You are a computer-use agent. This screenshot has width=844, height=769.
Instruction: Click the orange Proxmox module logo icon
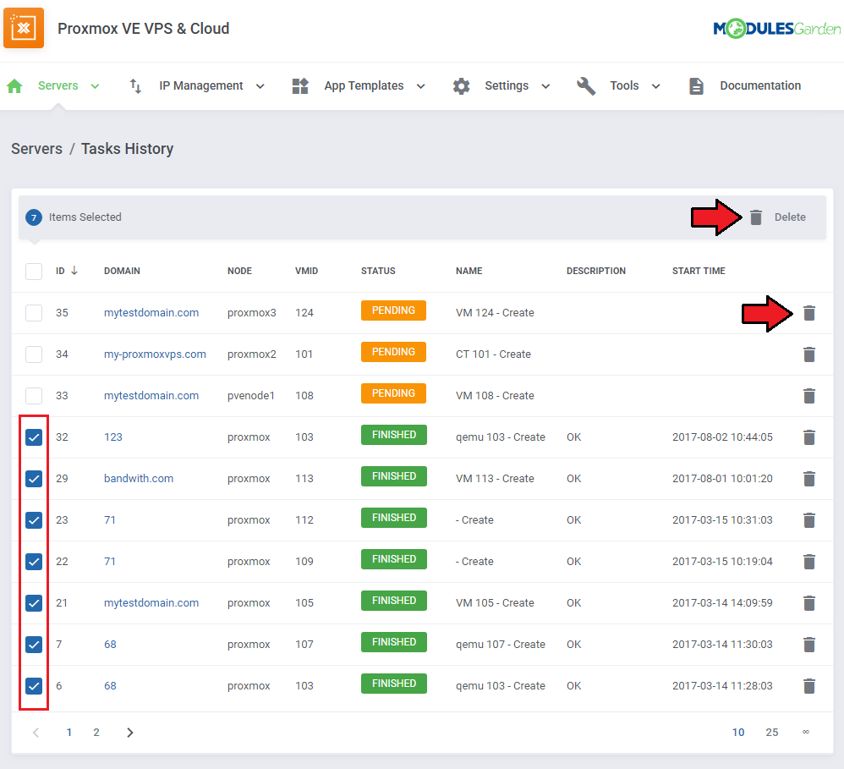click(x=24, y=28)
